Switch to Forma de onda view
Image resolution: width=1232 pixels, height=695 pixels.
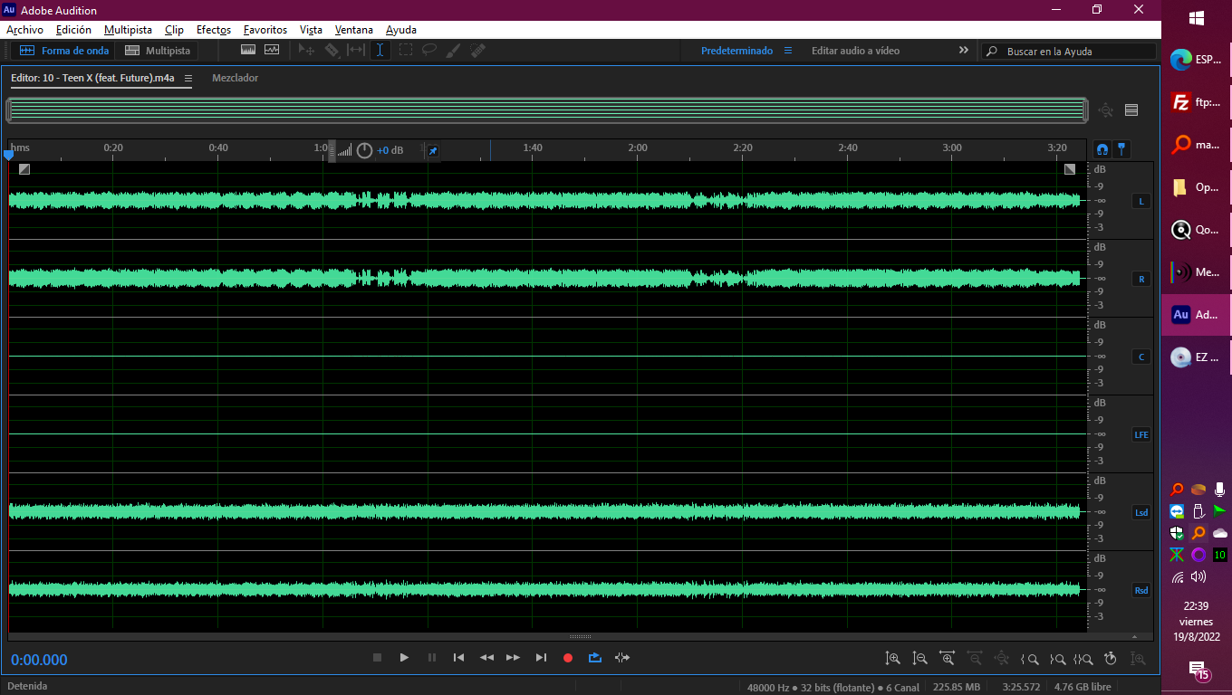click(63, 51)
